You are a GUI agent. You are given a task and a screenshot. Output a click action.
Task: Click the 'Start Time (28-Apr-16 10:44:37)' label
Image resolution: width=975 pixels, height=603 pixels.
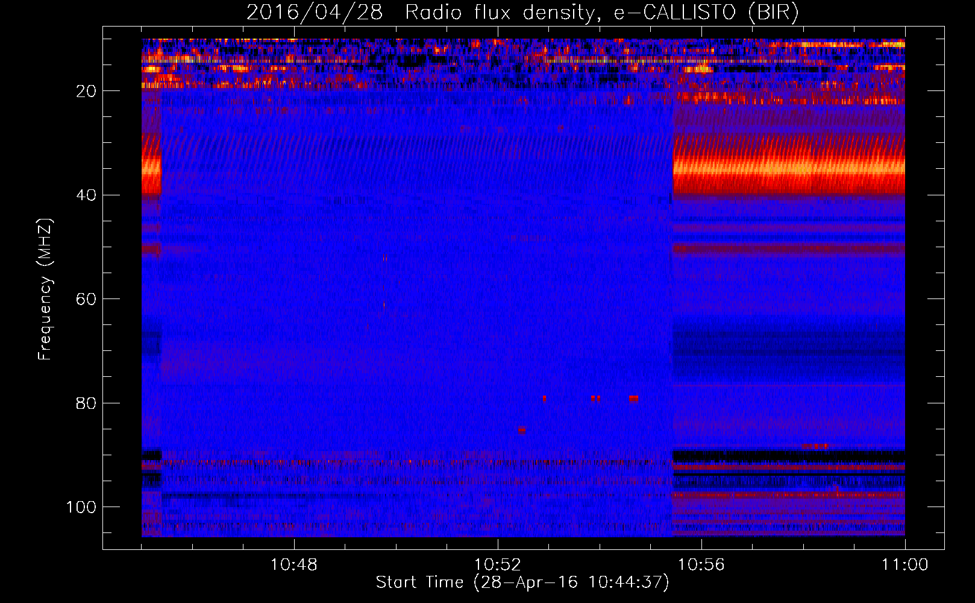pos(522,582)
